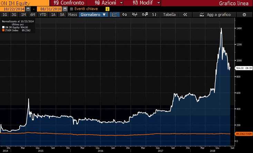253x153 pixels.
Task: Click the 904.00 ON IM price label
Action: coord(244,68)
